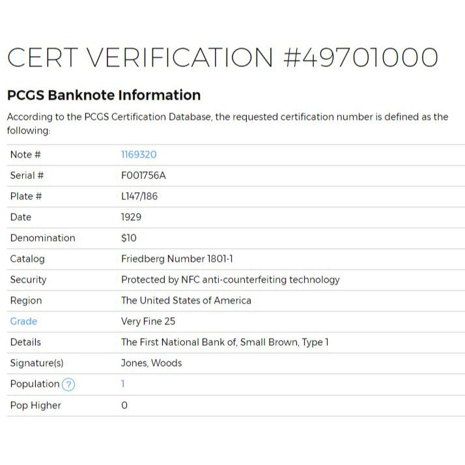Click The United States of America region
This screenshot has width=465, height=465.
[186, 300]
